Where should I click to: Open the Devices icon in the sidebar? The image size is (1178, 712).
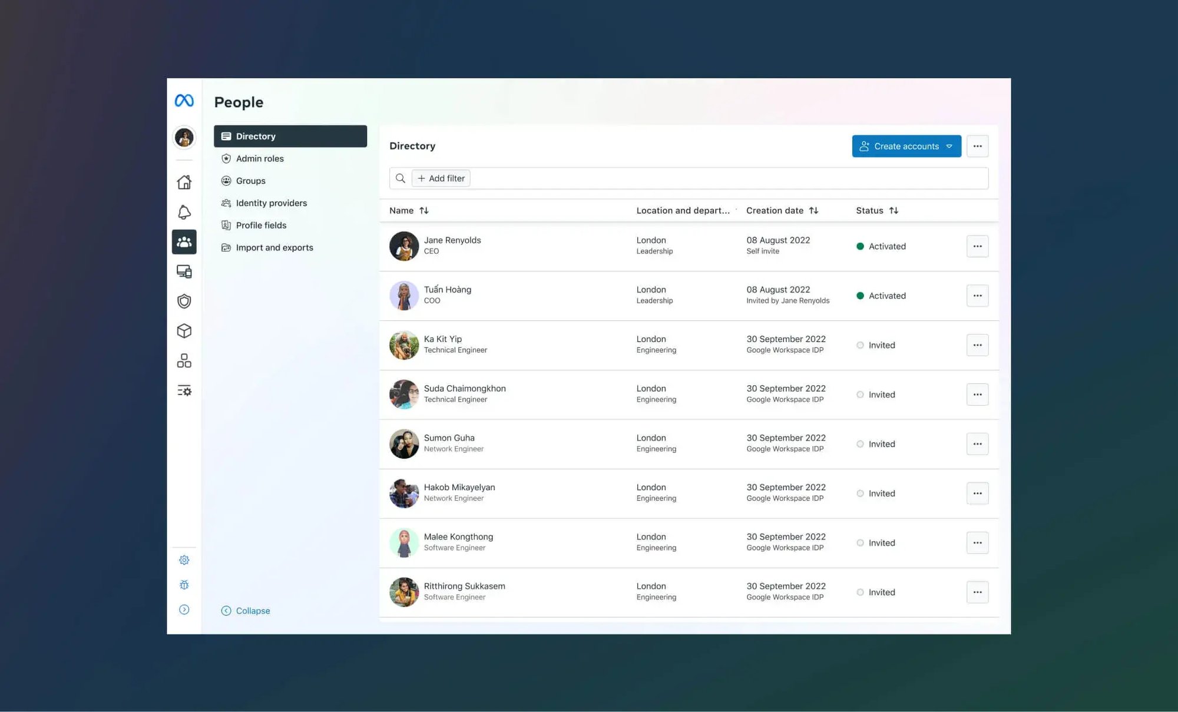(x=184, y=271)
